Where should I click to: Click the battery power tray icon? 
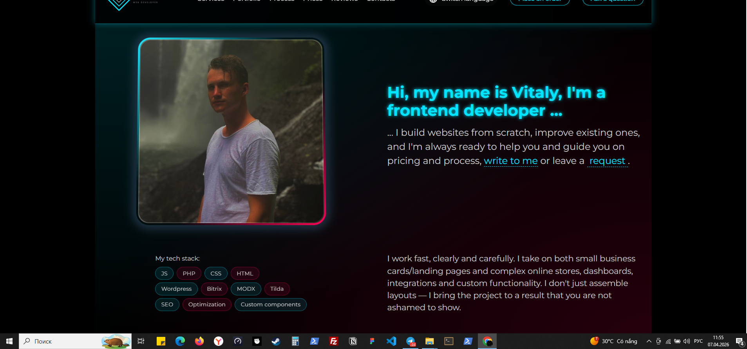(677, 341)
